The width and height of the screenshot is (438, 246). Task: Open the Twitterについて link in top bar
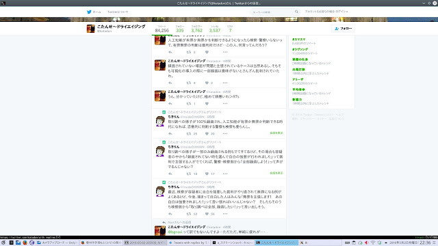coord(118,12)
